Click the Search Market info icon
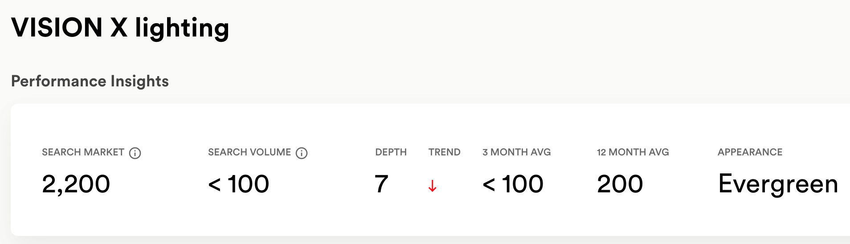This screenshot has height=244, width=850. pos(135,153)
